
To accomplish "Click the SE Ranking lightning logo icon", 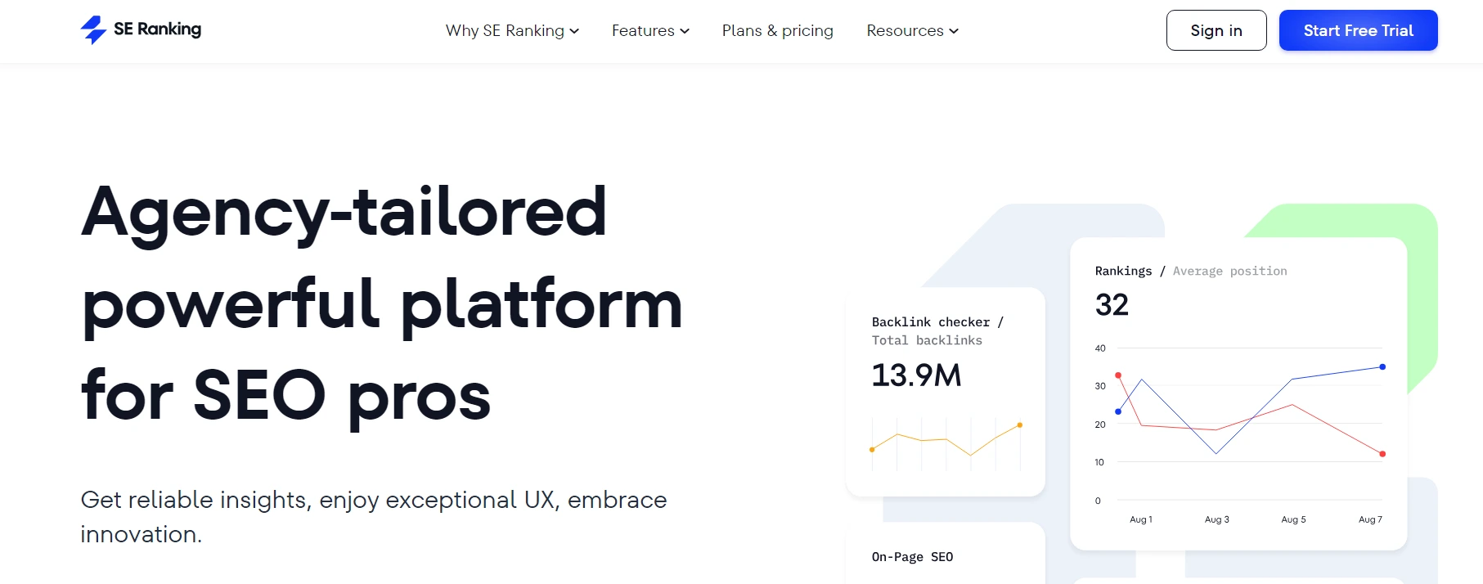I will [x=93, y=30].
